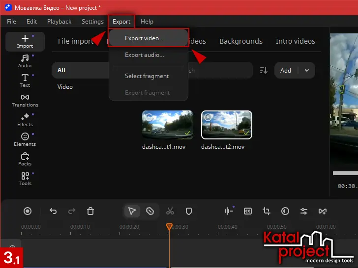Viewport: 358px width, 268px height.
Task: Select the second dashcam .mov thumbnail
Action: 227,125
